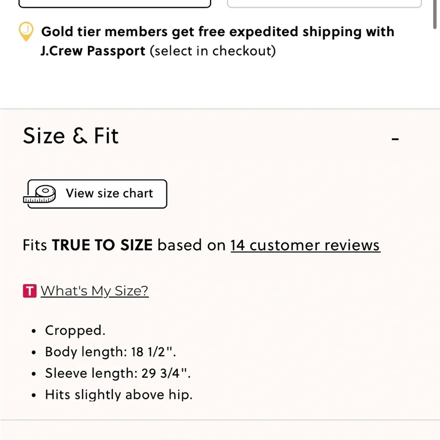
Task: Open the 14 customer reviews link
Action: pyautogui.click(x=305, y=246)
